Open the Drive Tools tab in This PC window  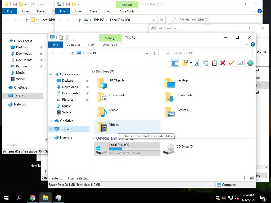pyautogui.click(x=110, y=44)
